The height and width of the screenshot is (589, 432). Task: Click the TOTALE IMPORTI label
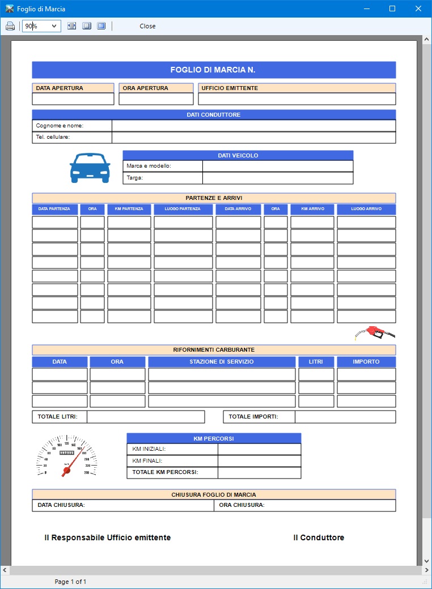253,417
